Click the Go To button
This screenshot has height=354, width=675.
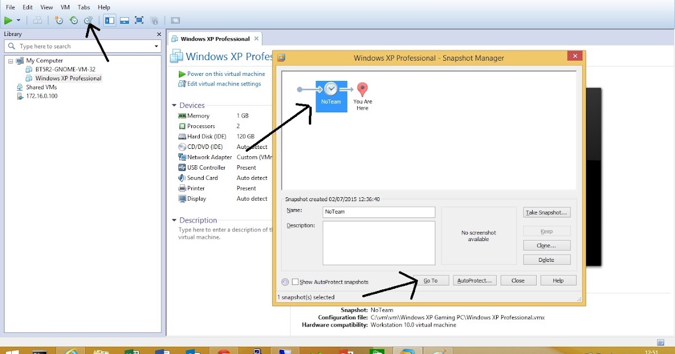click(430, 280)
